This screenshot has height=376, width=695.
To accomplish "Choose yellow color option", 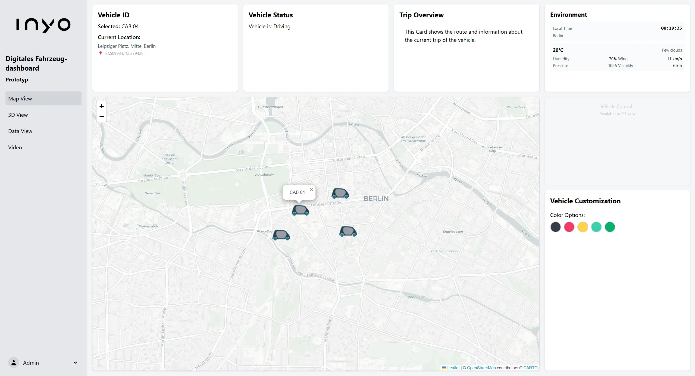I will 583,227.
